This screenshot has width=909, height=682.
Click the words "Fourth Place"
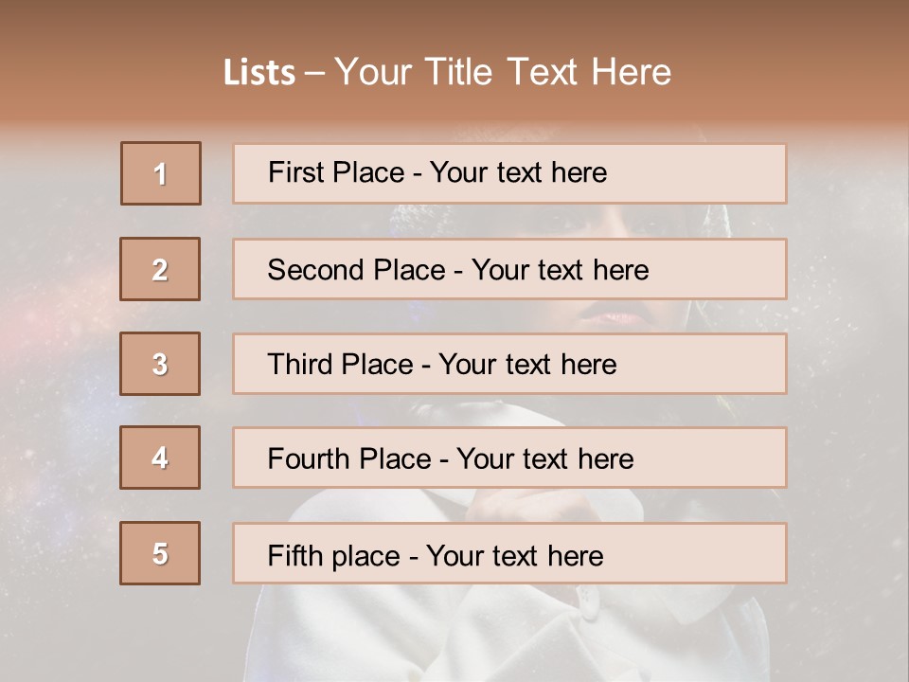tap(348, 459)
